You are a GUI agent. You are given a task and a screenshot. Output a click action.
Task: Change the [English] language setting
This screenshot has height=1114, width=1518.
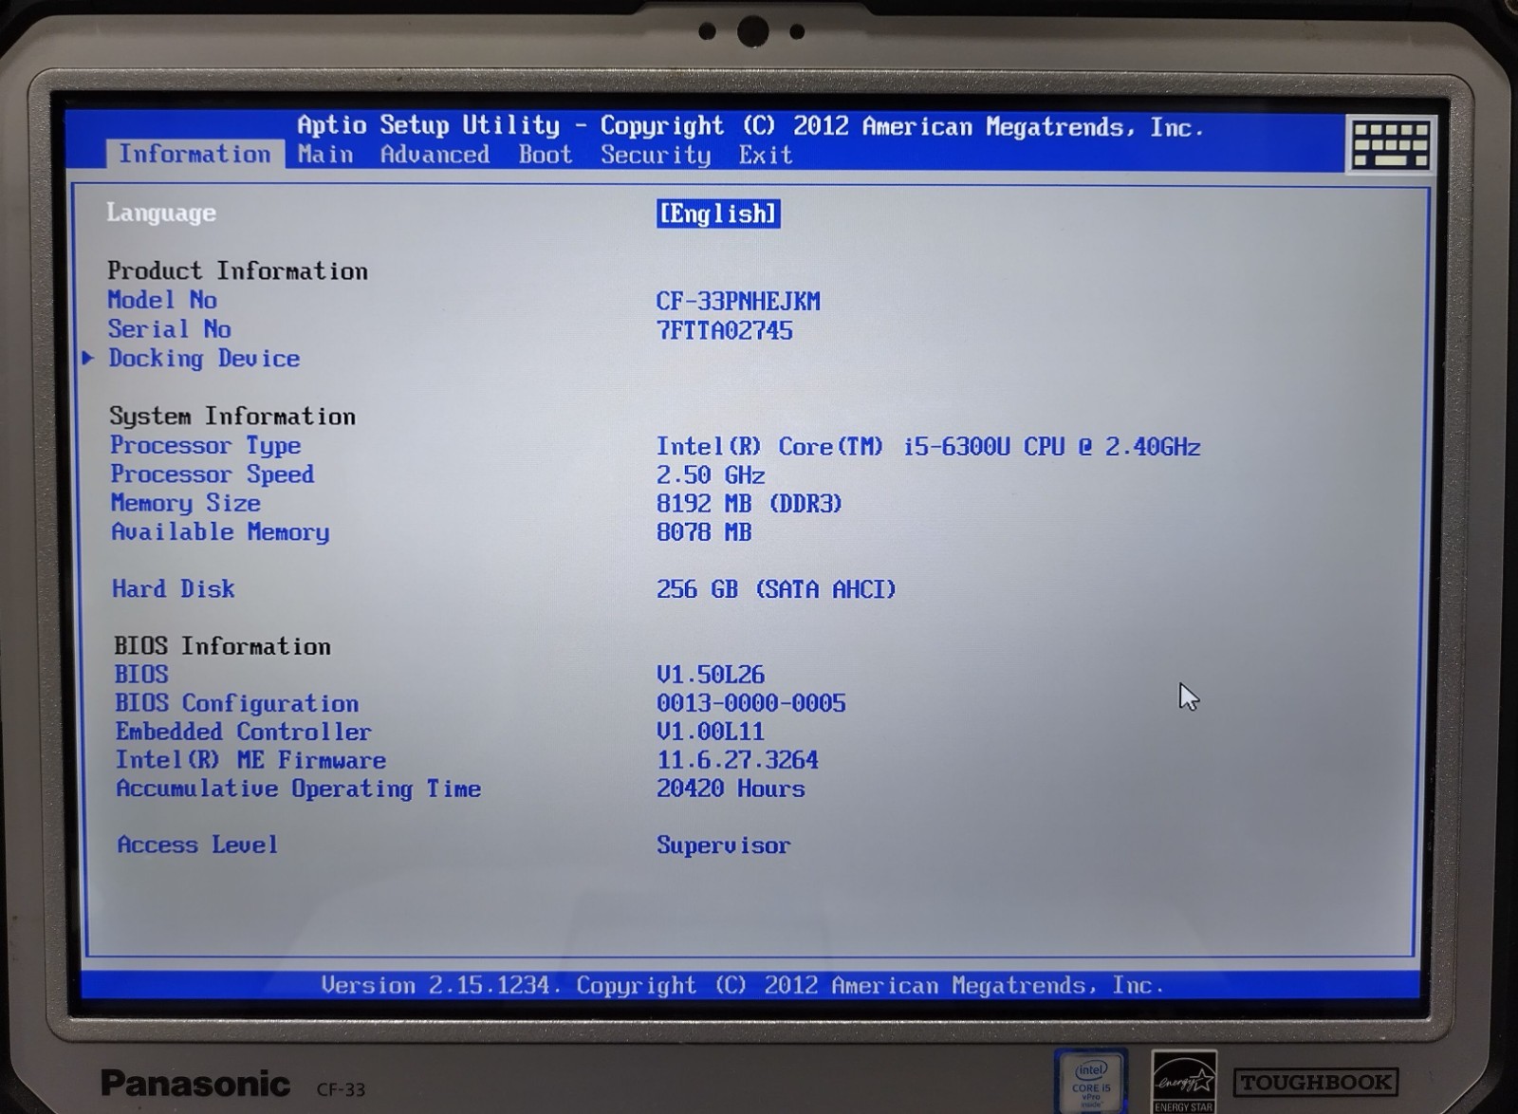(x=718, y=214)
